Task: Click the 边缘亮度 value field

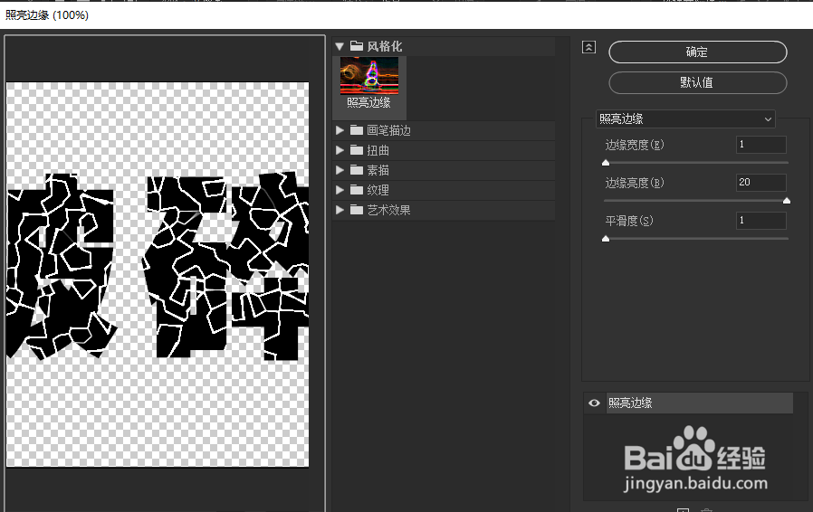Action: click(x=760, y=183)
